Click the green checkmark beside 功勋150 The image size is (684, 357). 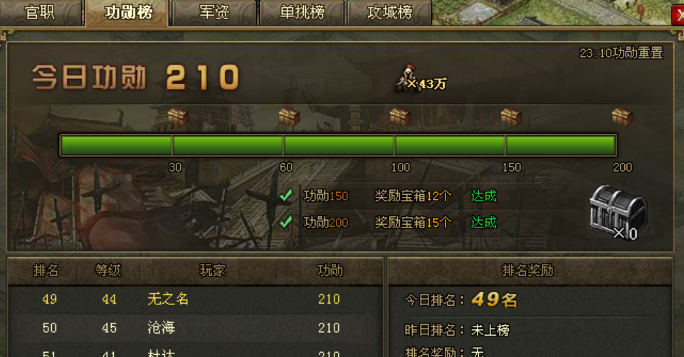click(x=285, y=196)
